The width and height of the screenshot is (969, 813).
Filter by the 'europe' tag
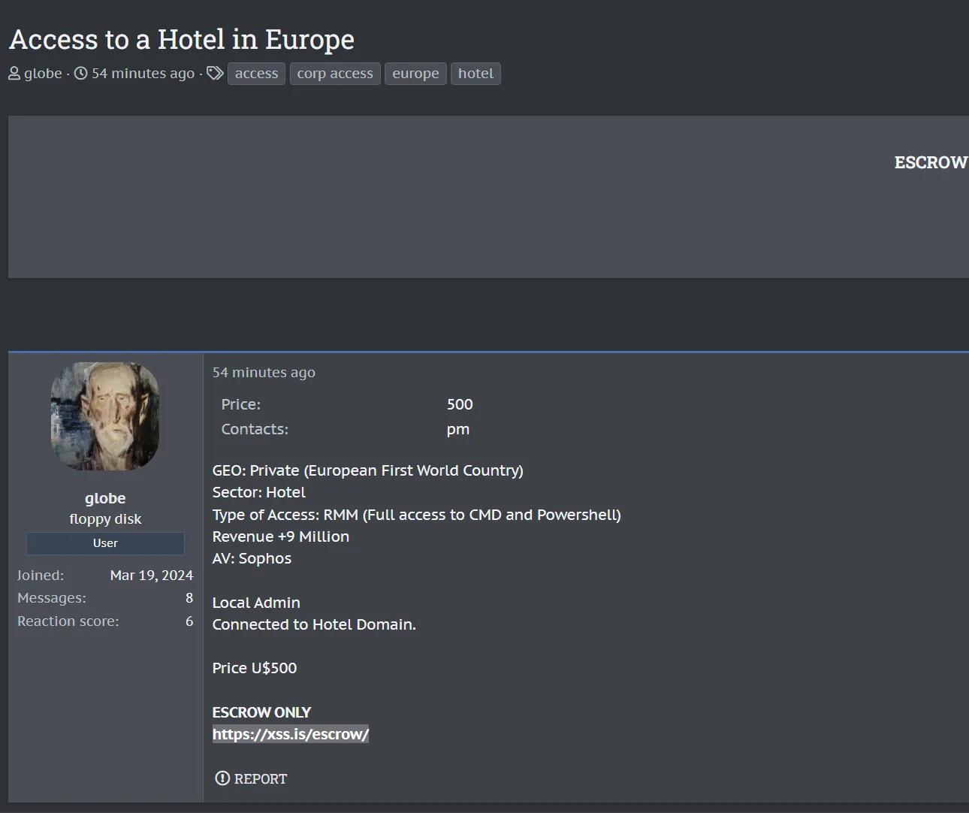415,74
